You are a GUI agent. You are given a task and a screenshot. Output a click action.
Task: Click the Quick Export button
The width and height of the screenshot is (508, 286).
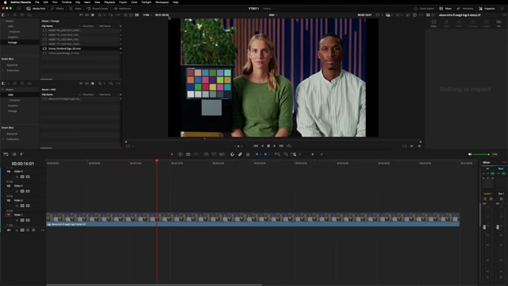click(424, 9)
